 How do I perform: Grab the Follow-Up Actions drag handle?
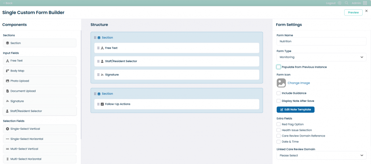pyautogui.click(x=99, y=104)
